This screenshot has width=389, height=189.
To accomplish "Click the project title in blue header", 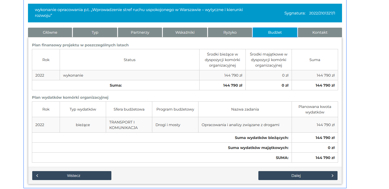I will (x=139, y=13).
